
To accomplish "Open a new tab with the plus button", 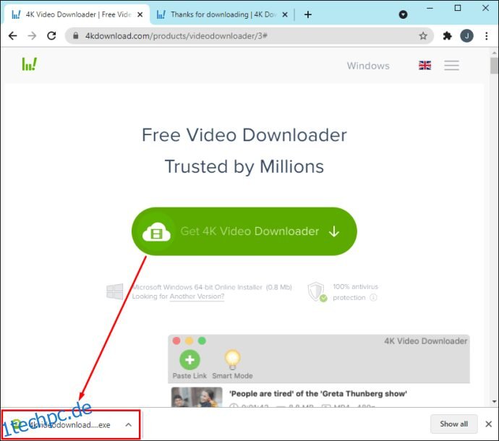I will [x=308, y=14].
